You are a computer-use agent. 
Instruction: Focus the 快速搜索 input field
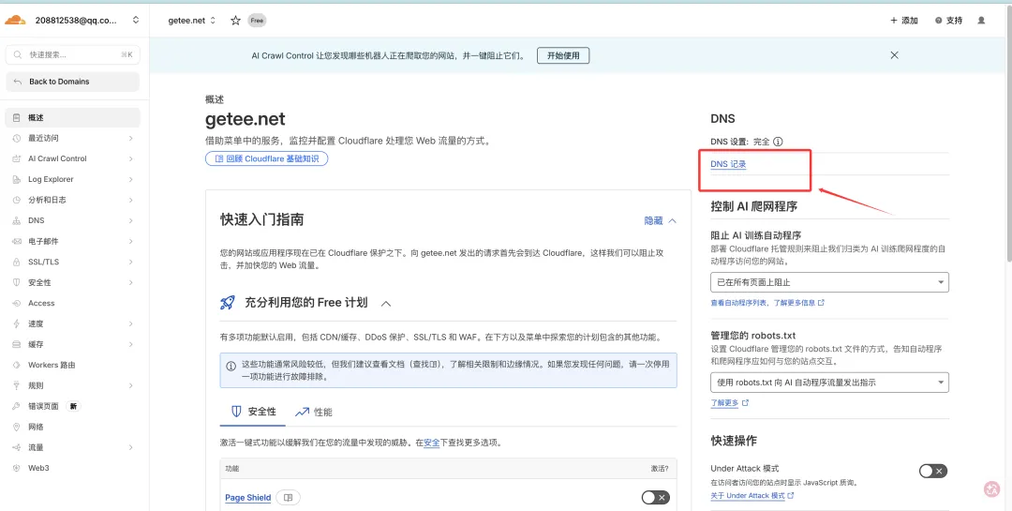(72, 55)
